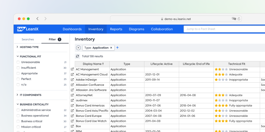The image size is (265, 132).
Task: Sort by Technical Fit column header
Action: pos(237,64)
